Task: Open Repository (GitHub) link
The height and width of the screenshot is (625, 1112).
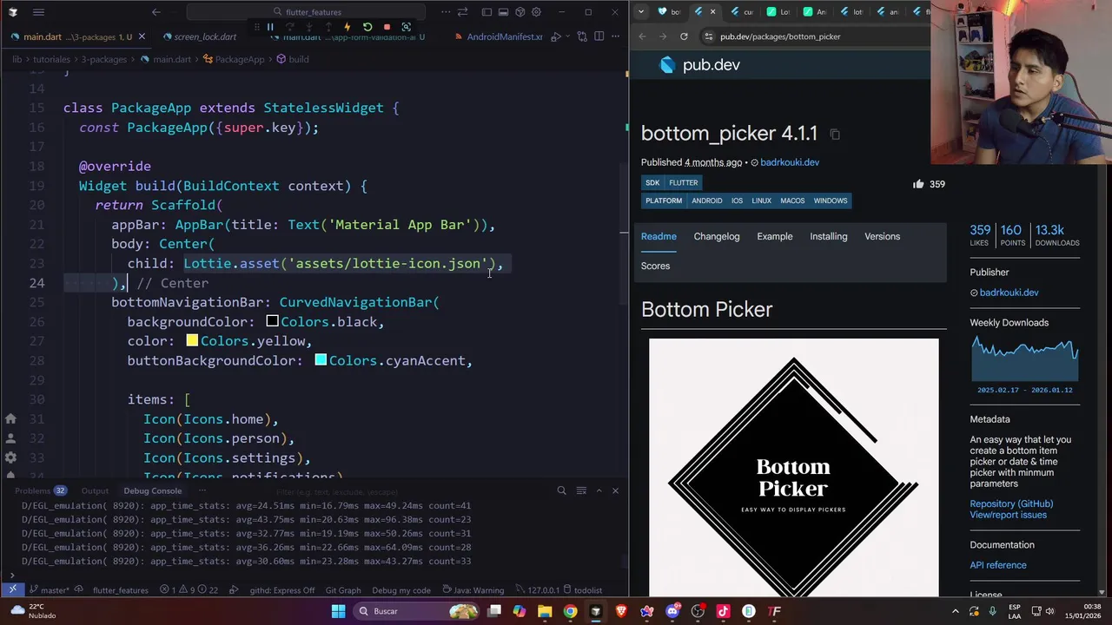Action: point(1011,503)
